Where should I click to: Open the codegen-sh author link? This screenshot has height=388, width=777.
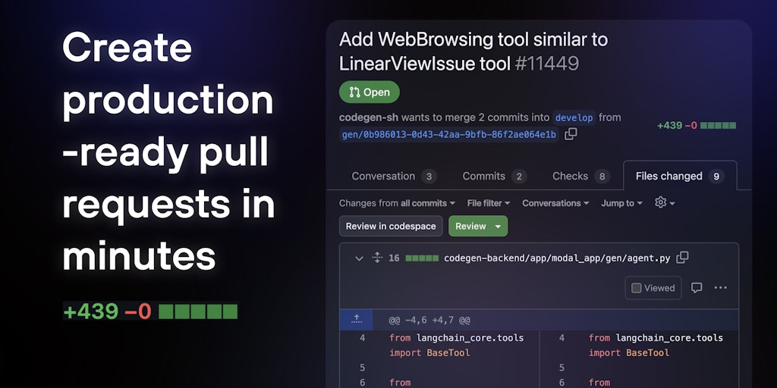click(x=369, y=117)
